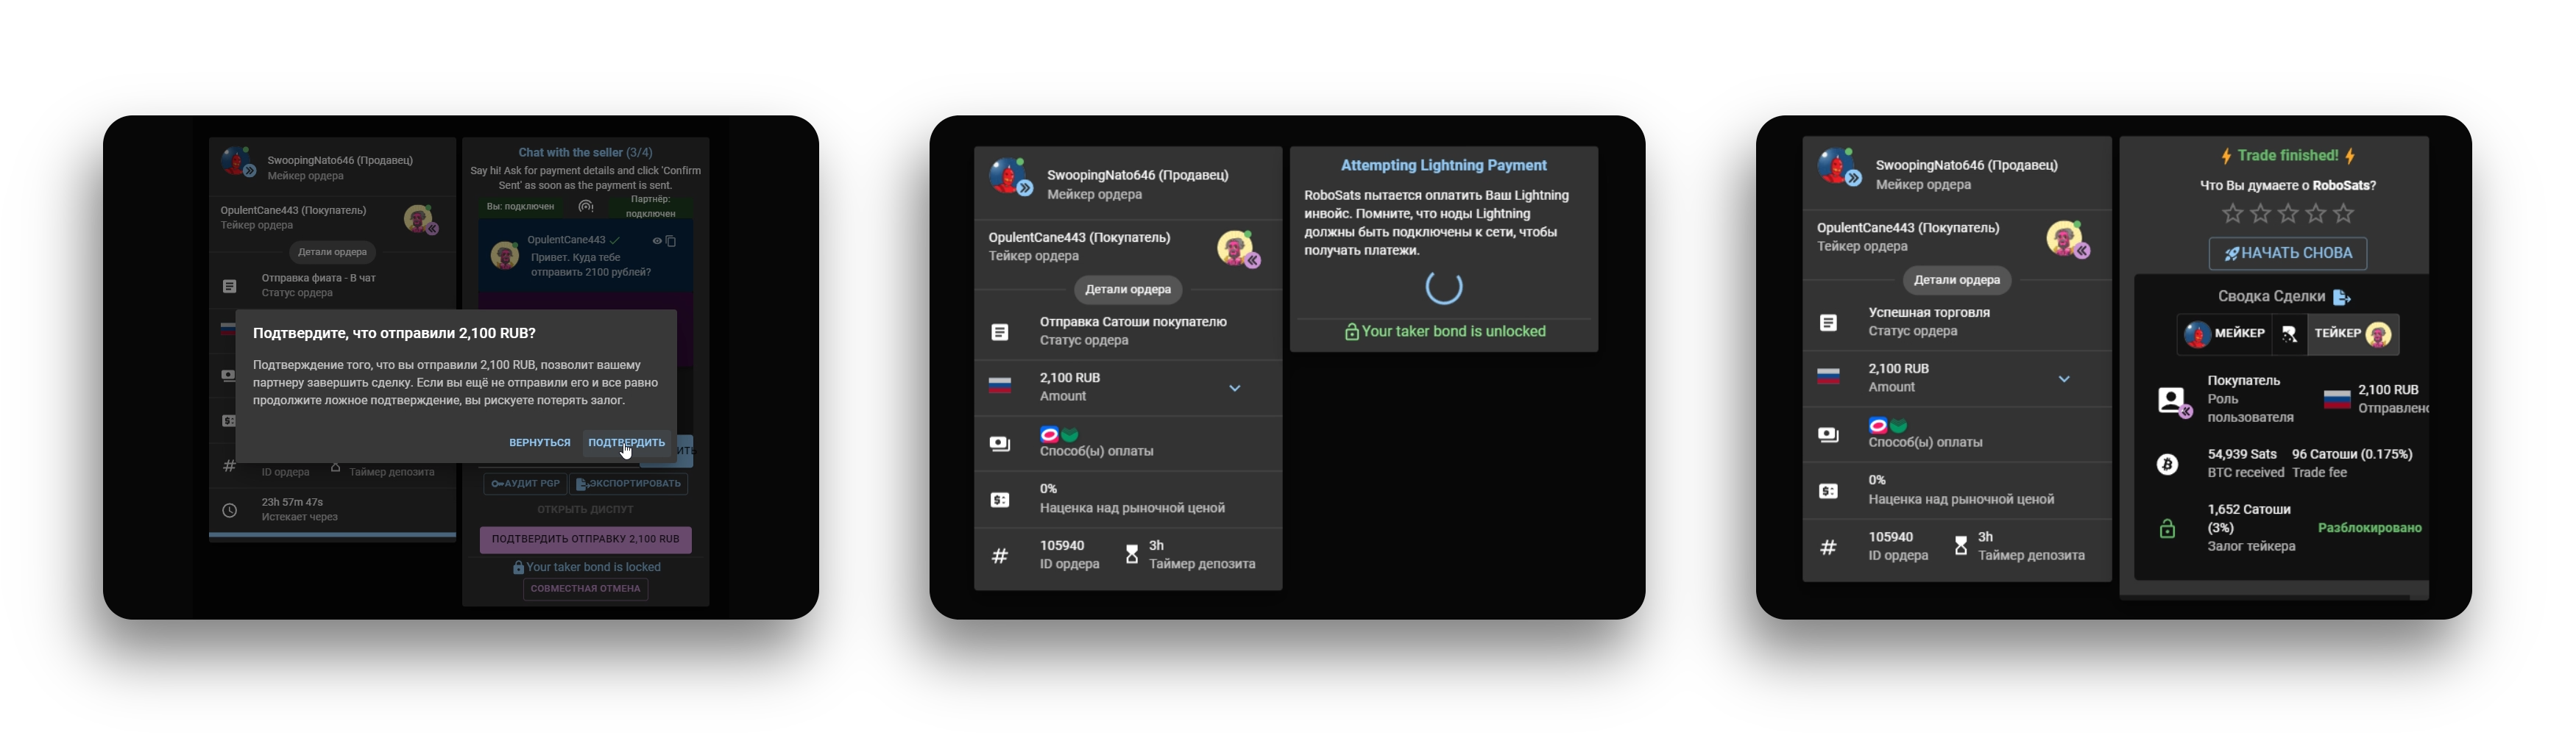Rate RoboSats with the first star

click(2232, 214)
